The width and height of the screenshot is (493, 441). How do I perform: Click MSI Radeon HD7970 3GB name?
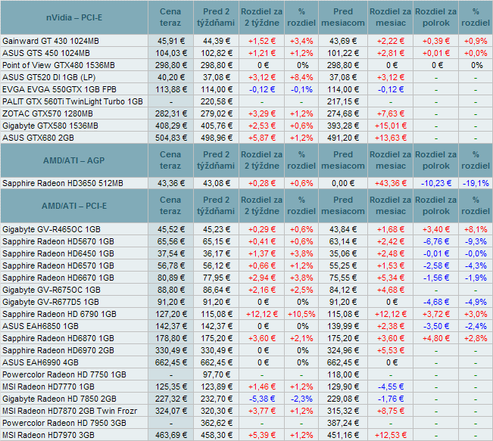pyautogui.click(x=48, y=435)
